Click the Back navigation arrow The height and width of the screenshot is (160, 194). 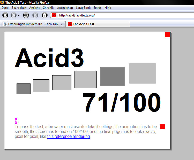[x=5, y=15]
